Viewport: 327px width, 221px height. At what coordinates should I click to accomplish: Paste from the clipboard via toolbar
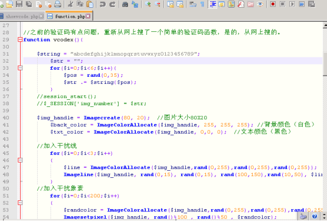[x=90, y=4]
